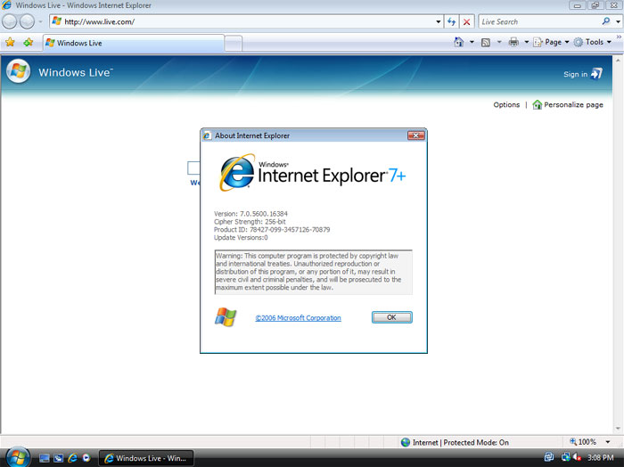This screenshot has height=467, width=624.
Task: Click the page scrollbar up arrow
Action: pos(618,61)
